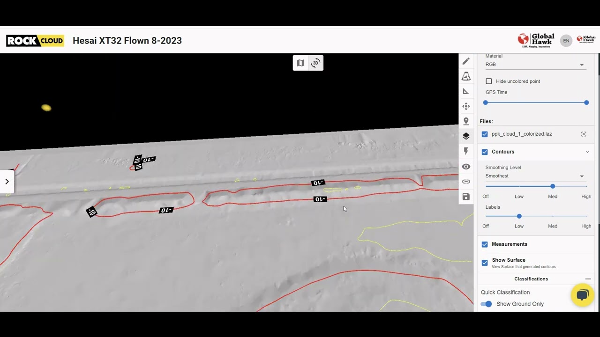
Task: Click the save disk icon
Action: [466, 197]
